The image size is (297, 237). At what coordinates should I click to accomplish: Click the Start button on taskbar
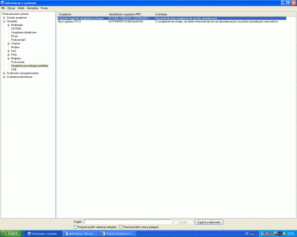tap(11, 233)
